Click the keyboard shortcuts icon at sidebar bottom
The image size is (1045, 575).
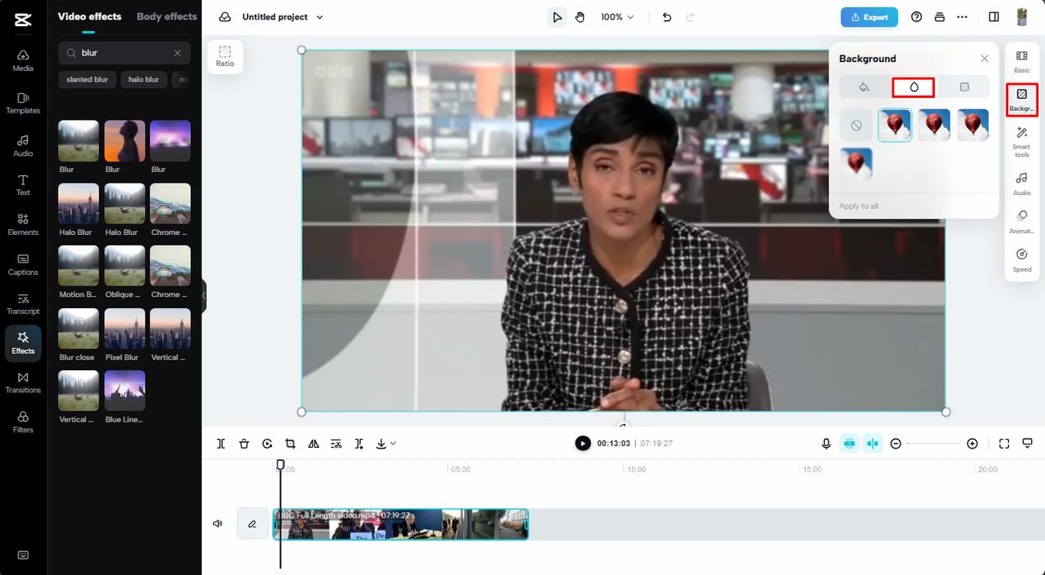(x=23, y=555)
